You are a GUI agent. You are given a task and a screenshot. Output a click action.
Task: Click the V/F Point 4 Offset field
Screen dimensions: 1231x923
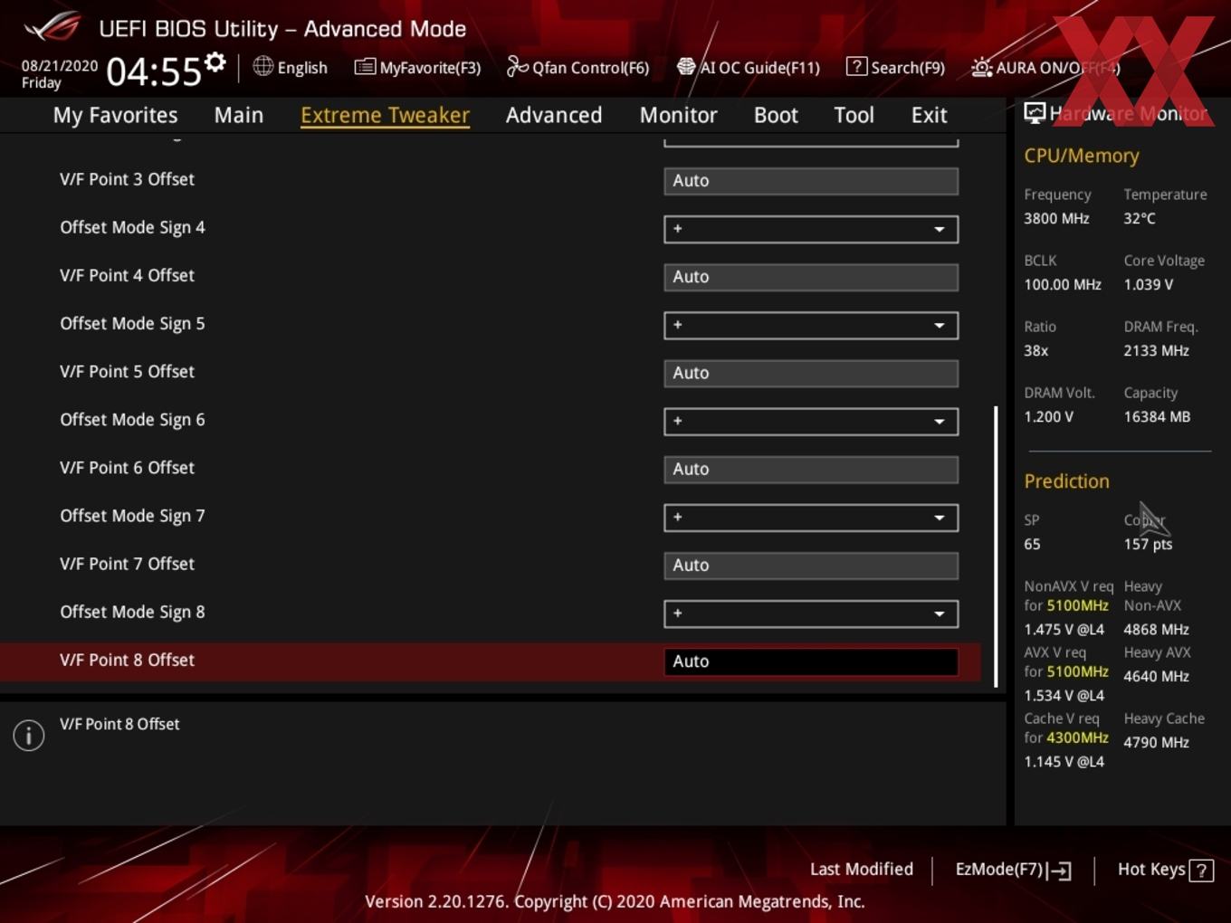tap(811, 276)
